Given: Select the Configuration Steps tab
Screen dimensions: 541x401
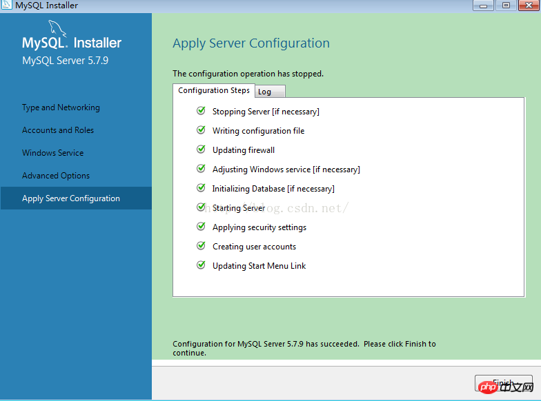Looking at the screenshot, I should (214, 90).
